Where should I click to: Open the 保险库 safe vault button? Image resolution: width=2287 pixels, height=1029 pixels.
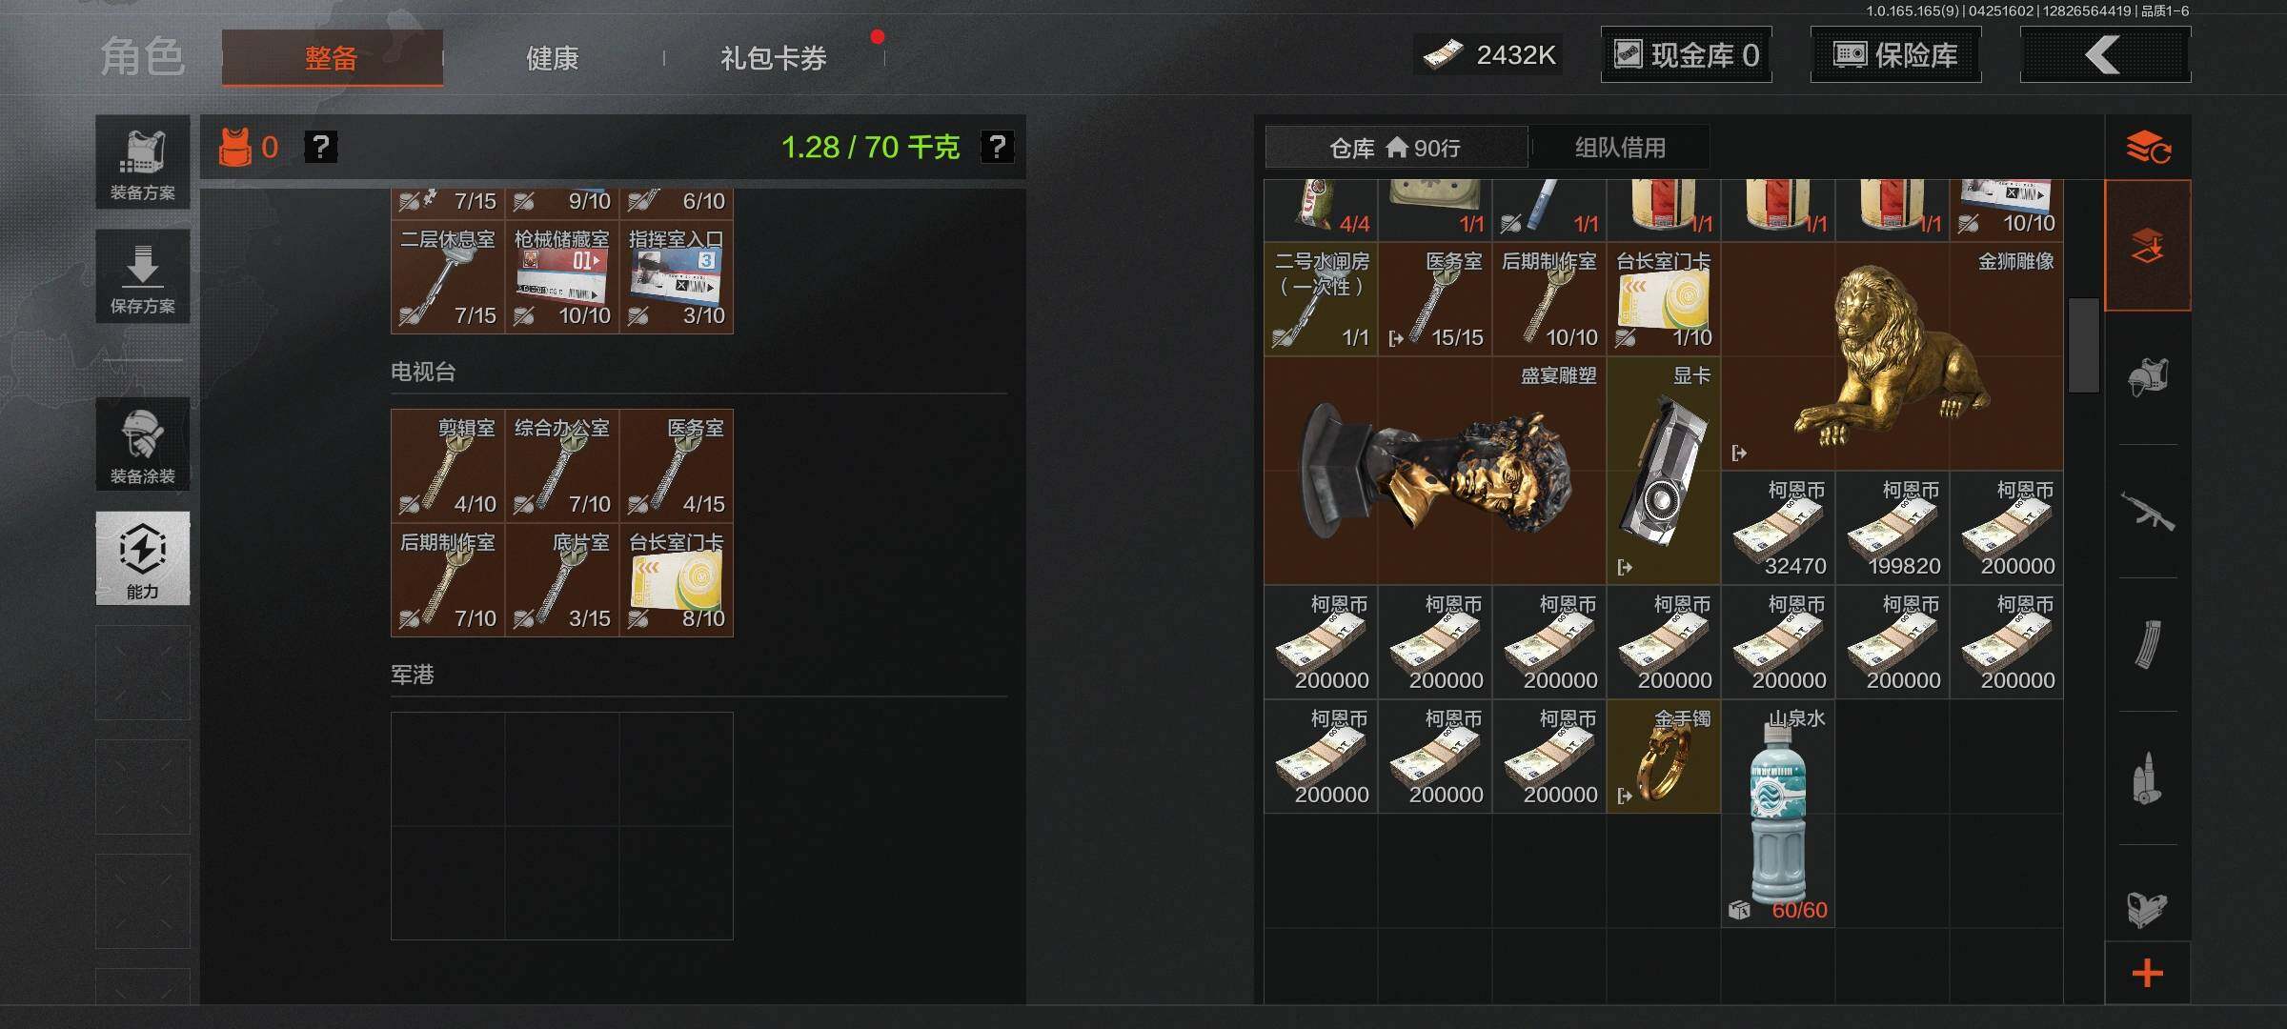point(1895,55)
